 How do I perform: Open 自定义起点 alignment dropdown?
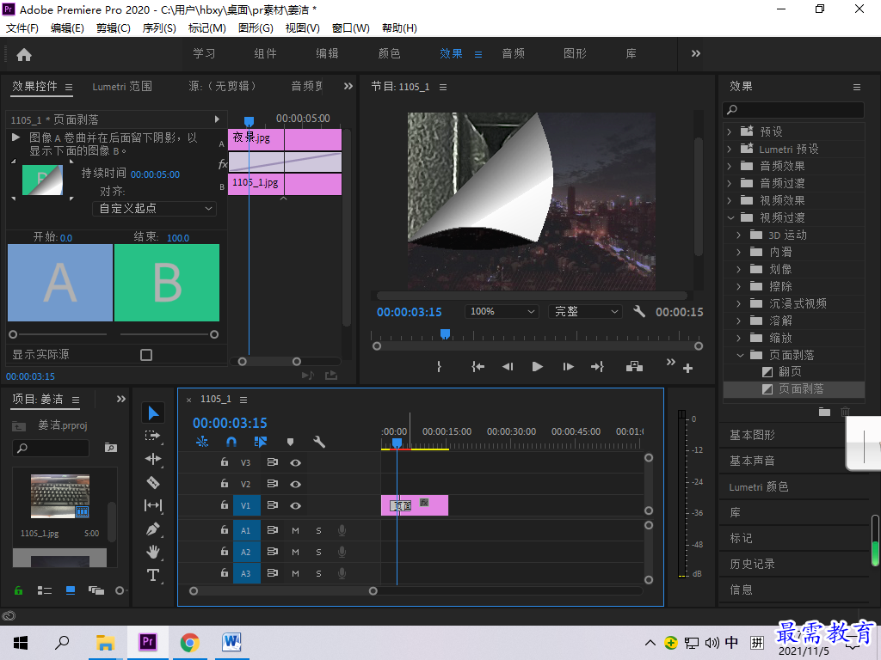pos(155,209)
